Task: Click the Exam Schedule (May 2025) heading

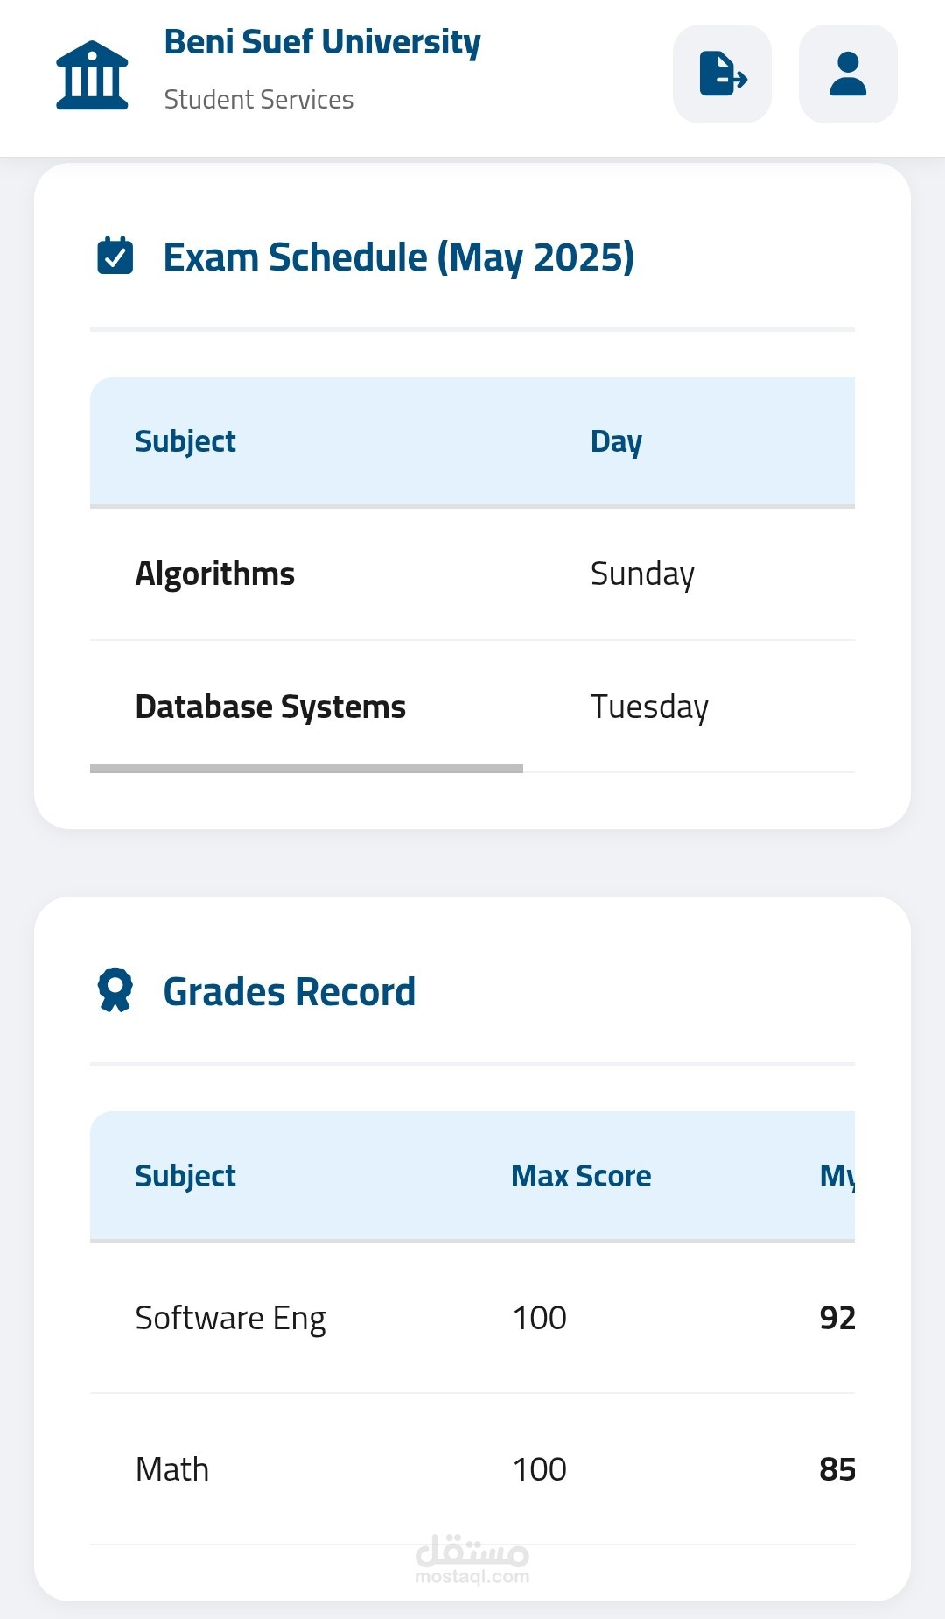Action: (x=398, y=257)
